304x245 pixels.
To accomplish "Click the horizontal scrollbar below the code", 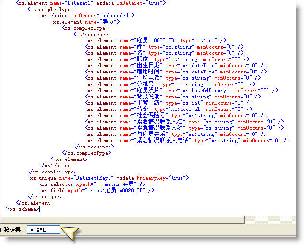I will (x=123, y=220).
